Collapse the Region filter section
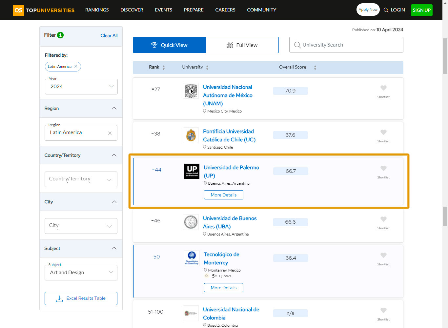Image resolution: width=448 pixels, height=328 pixels. [114, 108]
